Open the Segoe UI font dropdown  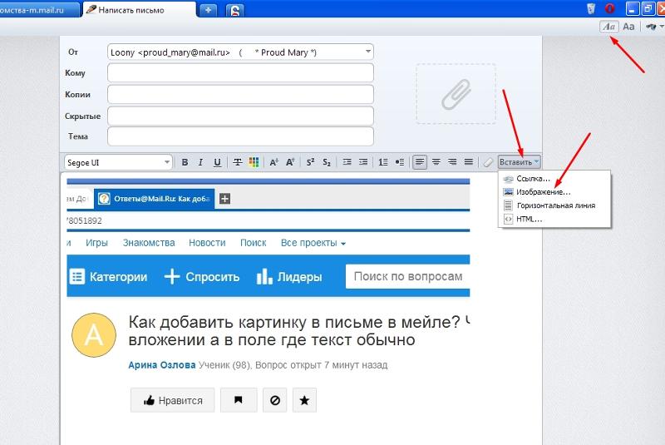coord(118,162)
